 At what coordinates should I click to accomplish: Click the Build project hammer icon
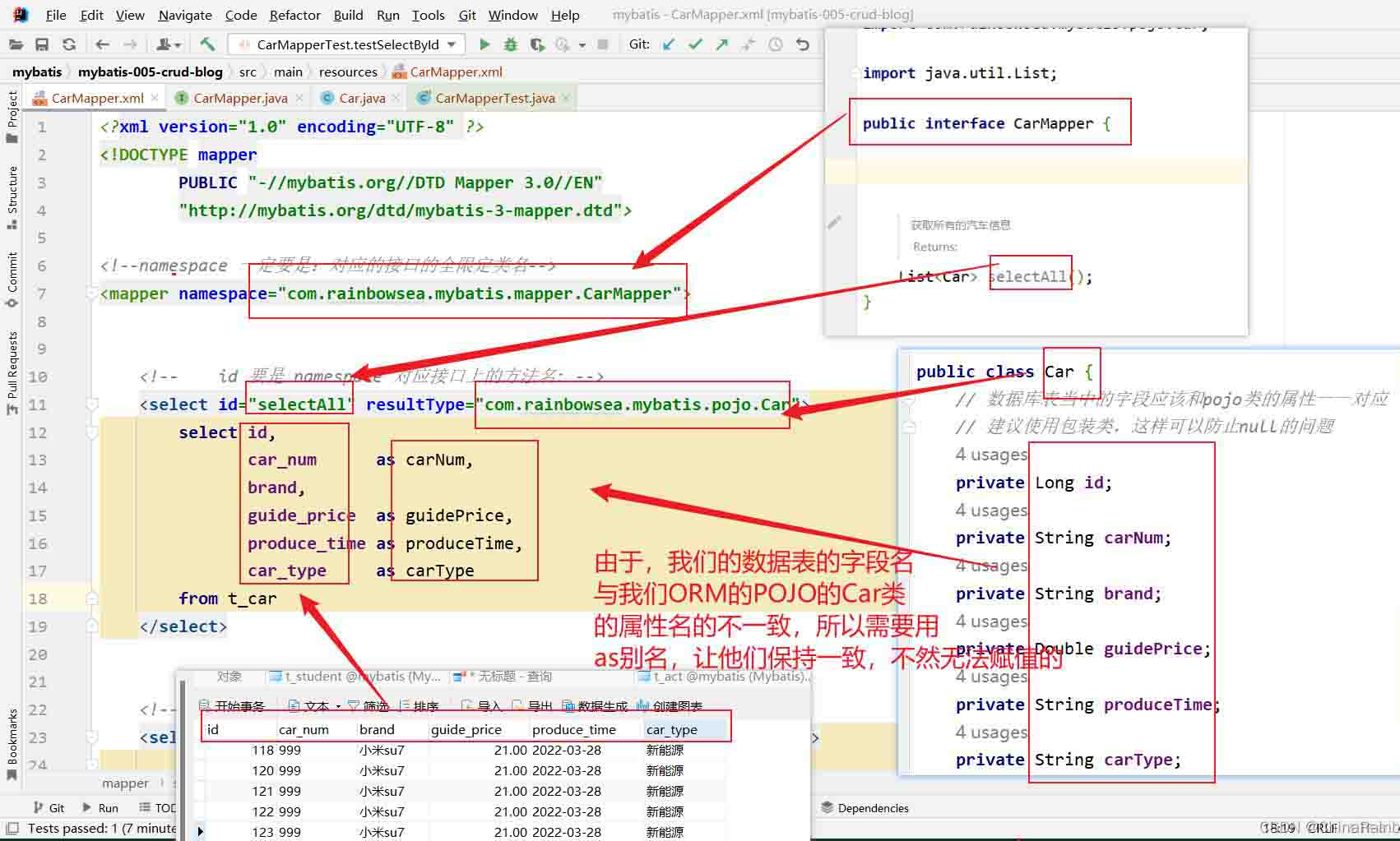(207, 44)
